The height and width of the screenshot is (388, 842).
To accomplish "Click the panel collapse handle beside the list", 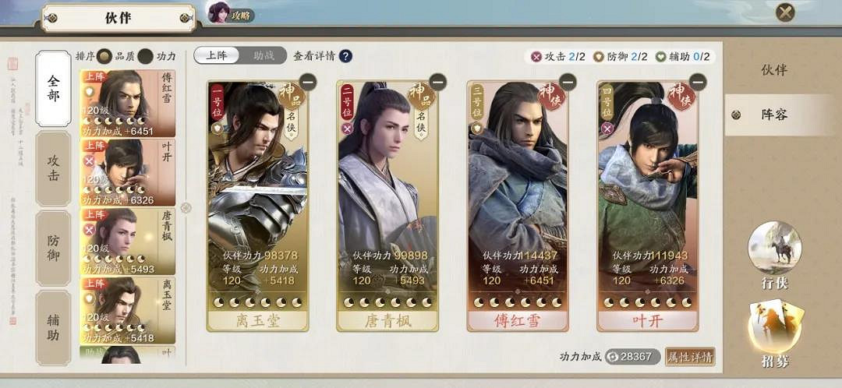I will [x=186, y=208].
